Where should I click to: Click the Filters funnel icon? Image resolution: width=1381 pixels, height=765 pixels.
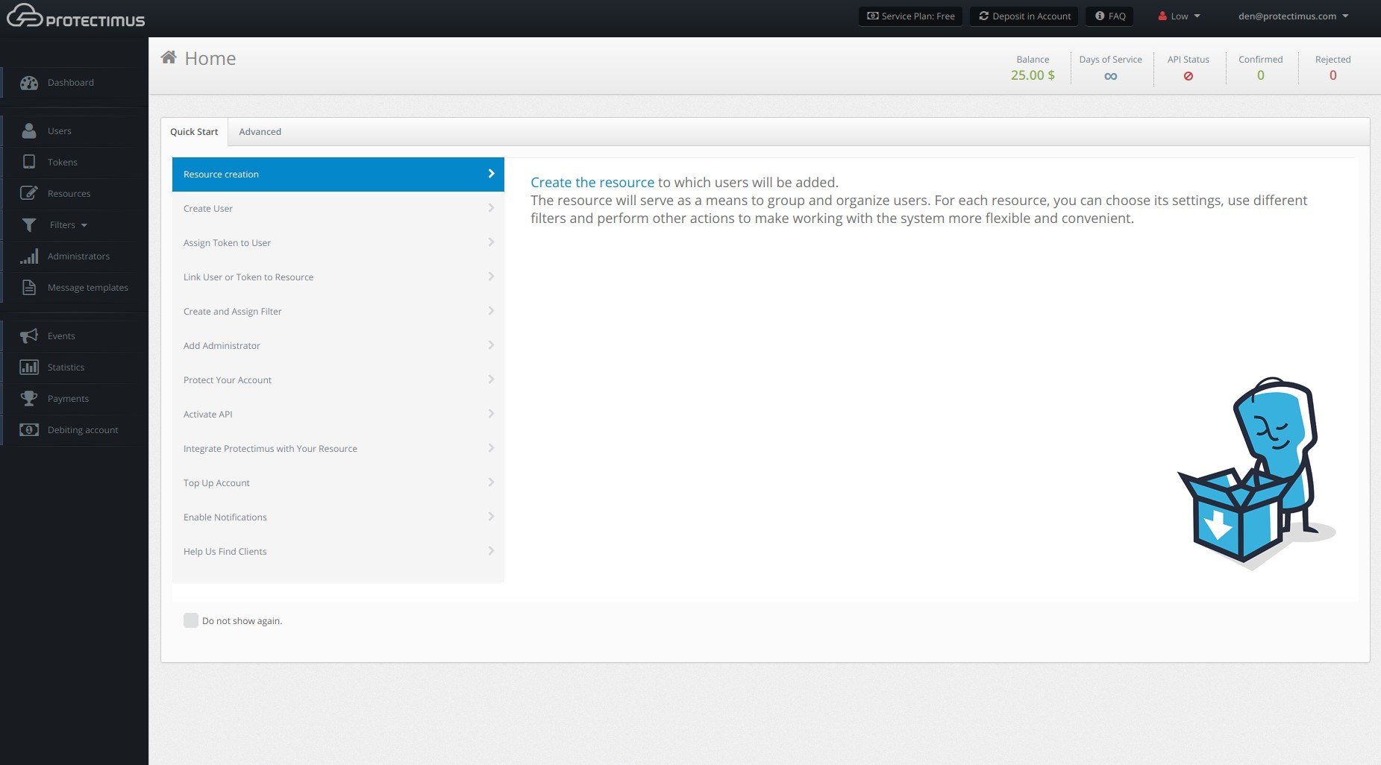click(x=29, y=224)
